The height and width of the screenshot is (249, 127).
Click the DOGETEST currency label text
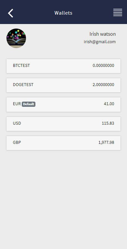coord(23,85)
